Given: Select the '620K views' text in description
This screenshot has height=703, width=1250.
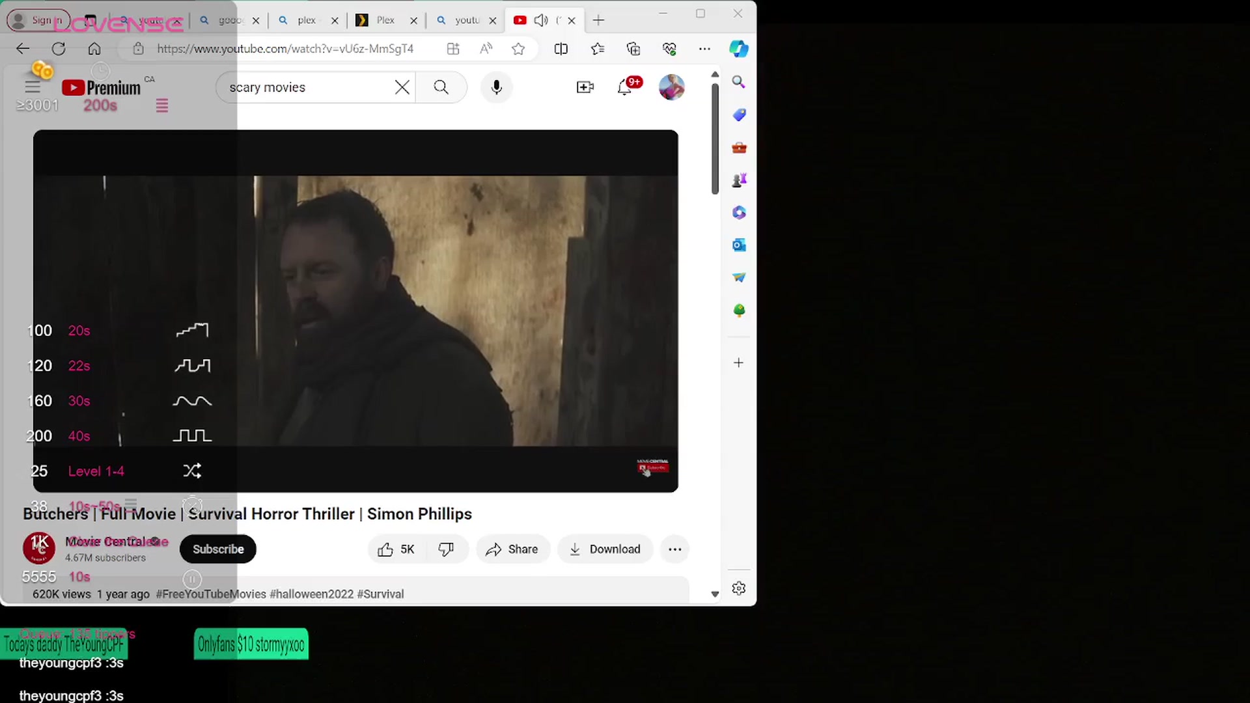Looking at the screenshot, I should pos(62,594).
